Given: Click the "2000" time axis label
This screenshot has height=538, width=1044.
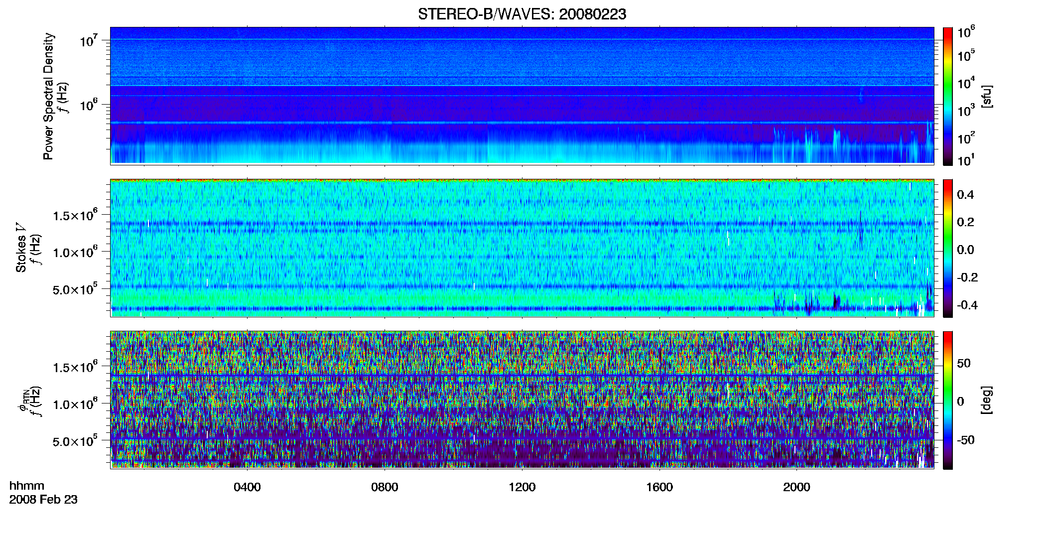Looking at the screenshot, I should point(796,487).
